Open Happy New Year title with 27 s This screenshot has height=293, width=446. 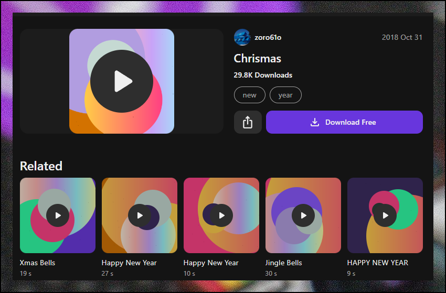click(x=129, y=263)
